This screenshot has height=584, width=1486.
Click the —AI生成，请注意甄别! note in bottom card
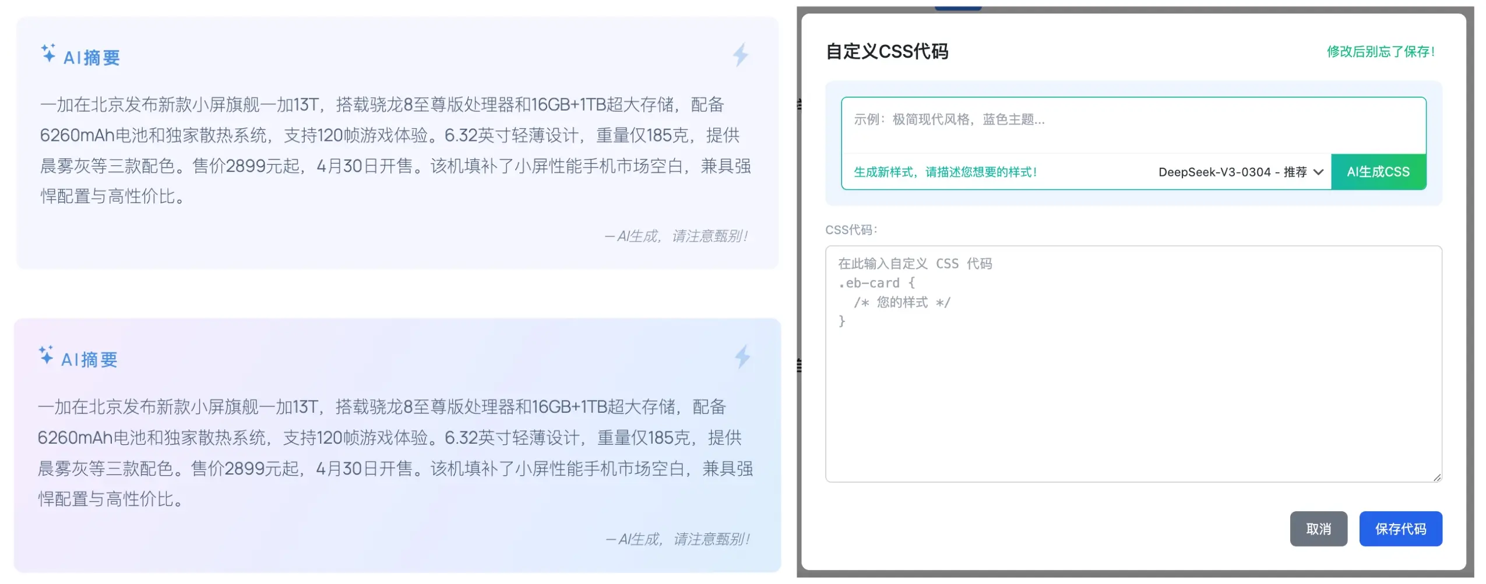click(x=678, y=539)
